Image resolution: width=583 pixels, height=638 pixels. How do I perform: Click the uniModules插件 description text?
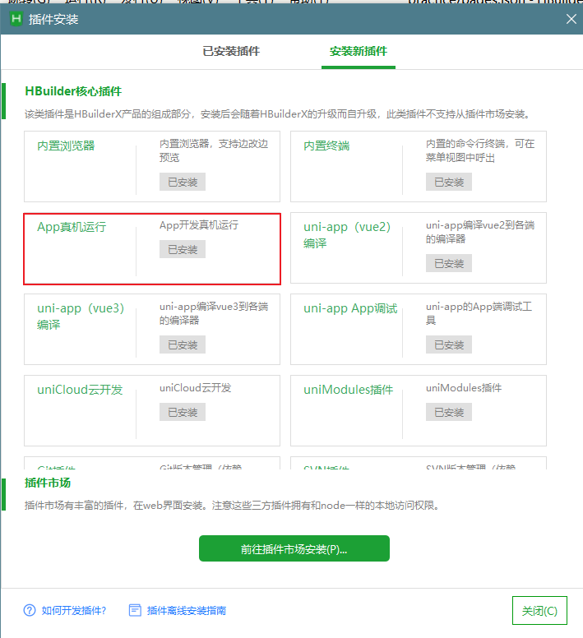[x=464, y=388]
